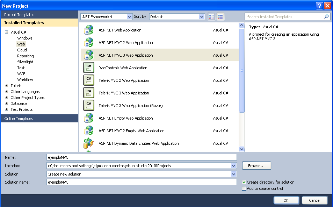Click the Browse button
Image resolution: width=333 pixels, height=207 pixels.
point(256,165)
